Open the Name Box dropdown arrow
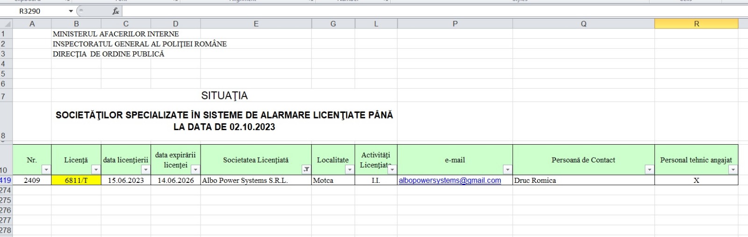748x237 pixels. 71,11
